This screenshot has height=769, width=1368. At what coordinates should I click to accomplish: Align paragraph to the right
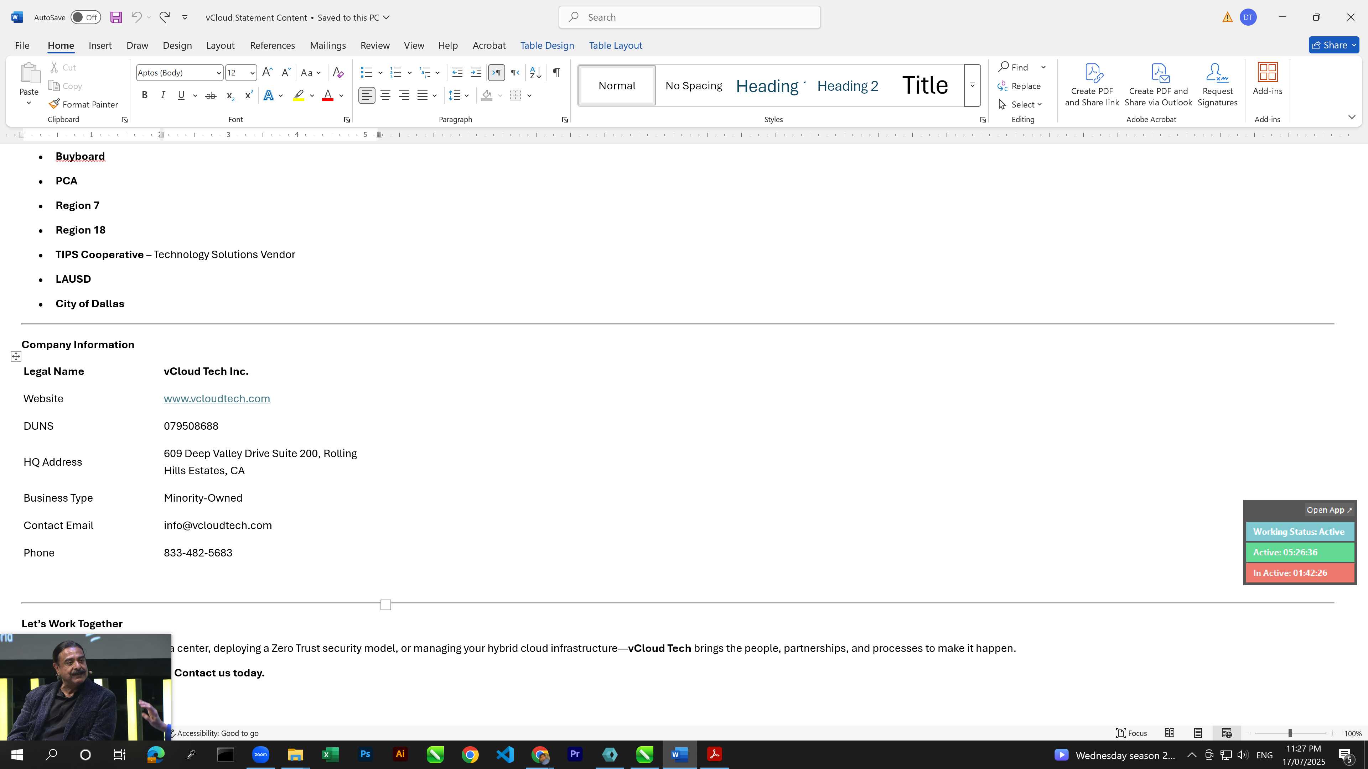(404, 95)
